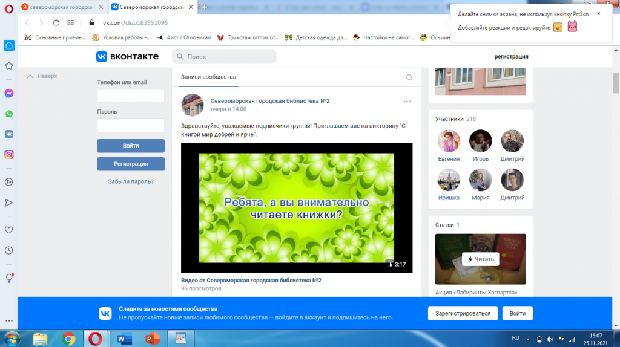Open sidebar setup three dots
Viewport: 620px width, 347px height.
click(8, 320)
